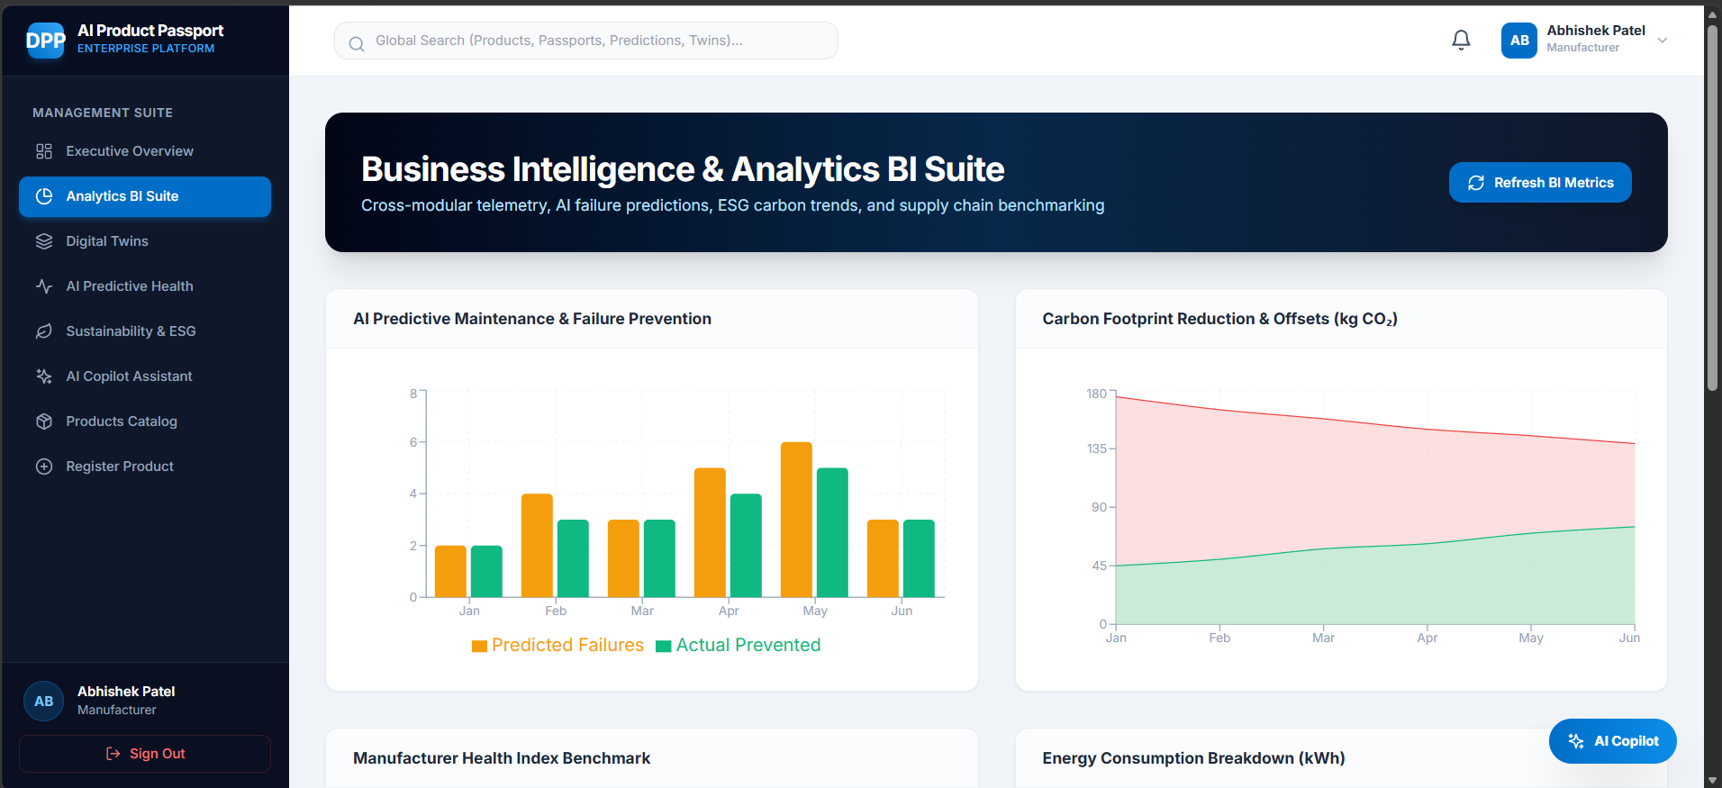Viewport: 1722px width, 788px height.
Task: Toggle Actual Prevented legend entry
Action: coord(739,645)
